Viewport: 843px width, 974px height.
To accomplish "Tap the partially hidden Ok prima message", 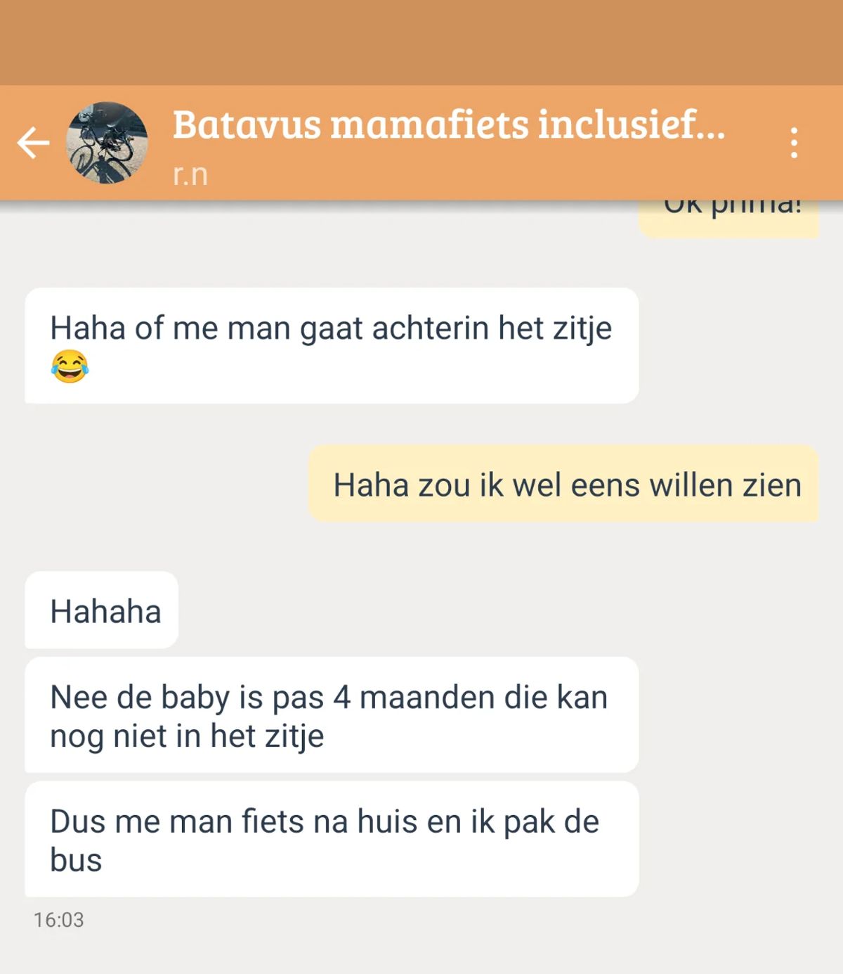I will pyautogui.click(x=728, y=219).
